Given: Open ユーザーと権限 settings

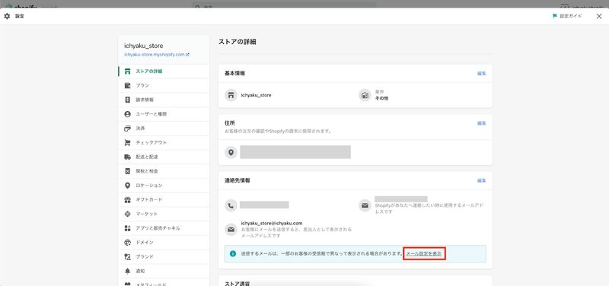Looking at the screenshot, I should click(x=164, y=114).
